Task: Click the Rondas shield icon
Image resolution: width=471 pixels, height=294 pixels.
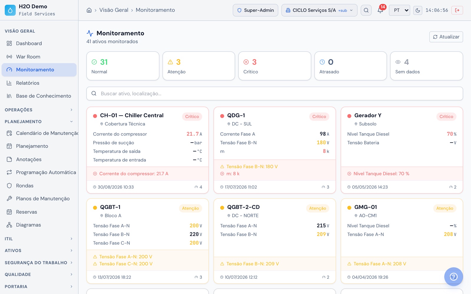Action: pos(9,186)
